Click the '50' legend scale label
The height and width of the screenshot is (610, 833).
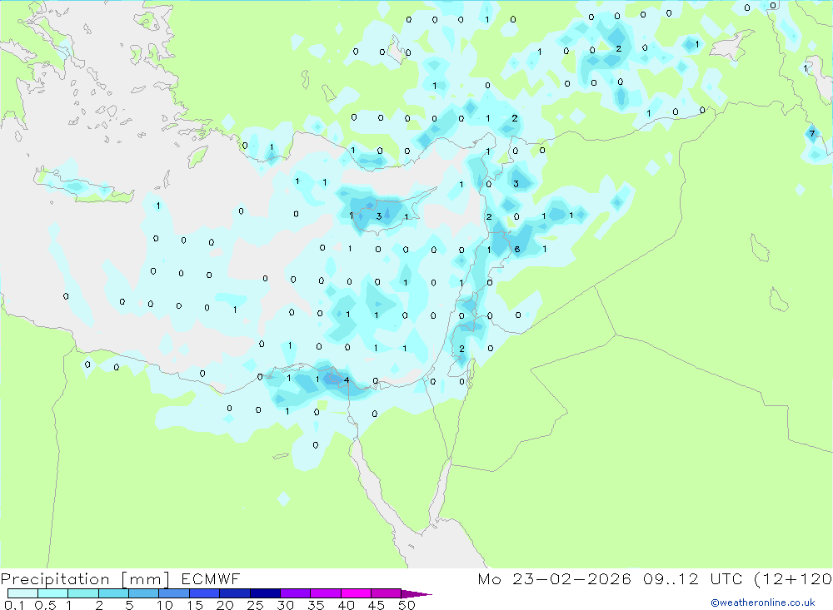407,605
